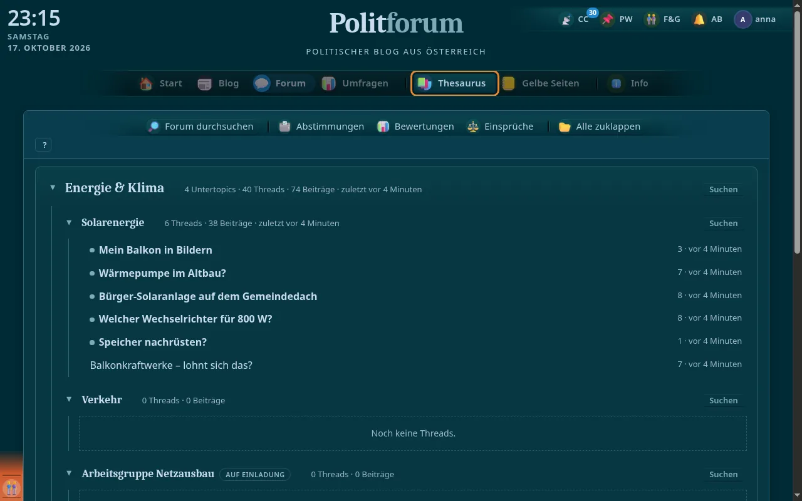Open thread "Speicher nachrüsten?"
The height and width of the screenshot is (501, 802).
point(153,342)
